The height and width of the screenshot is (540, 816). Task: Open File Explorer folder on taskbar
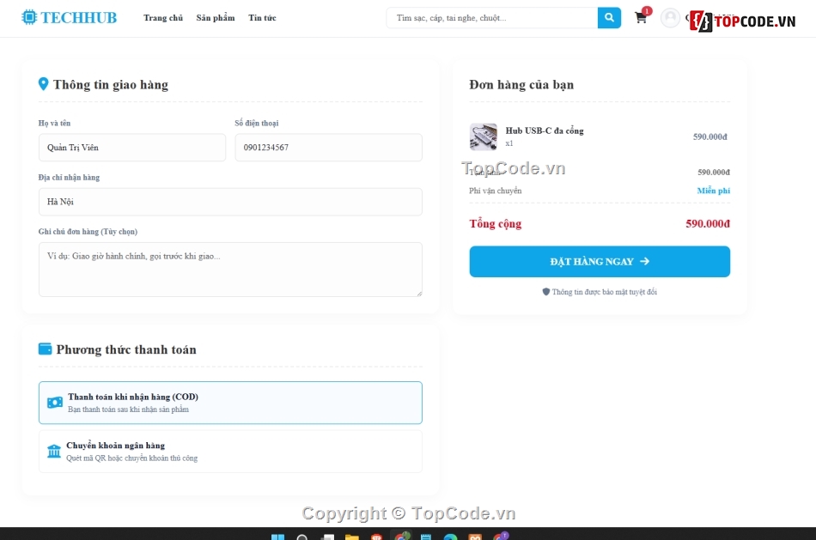(352, 537)
